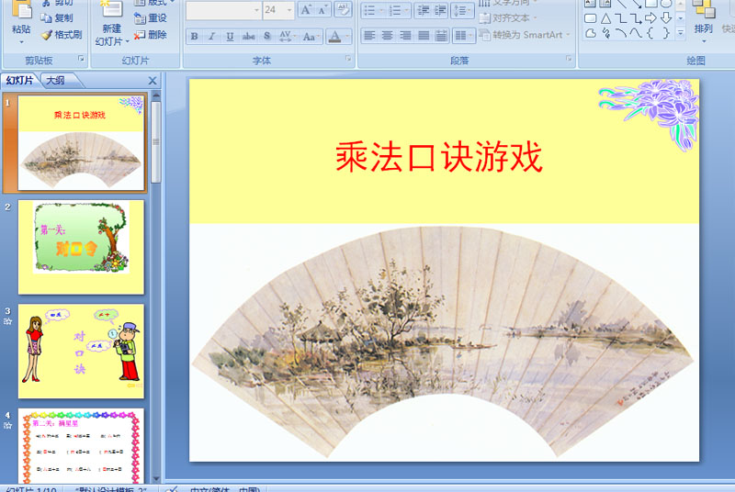Open the Arrange (排列) menu
Viewport: 735px width, 492px height.
click(x=703, y=23)
